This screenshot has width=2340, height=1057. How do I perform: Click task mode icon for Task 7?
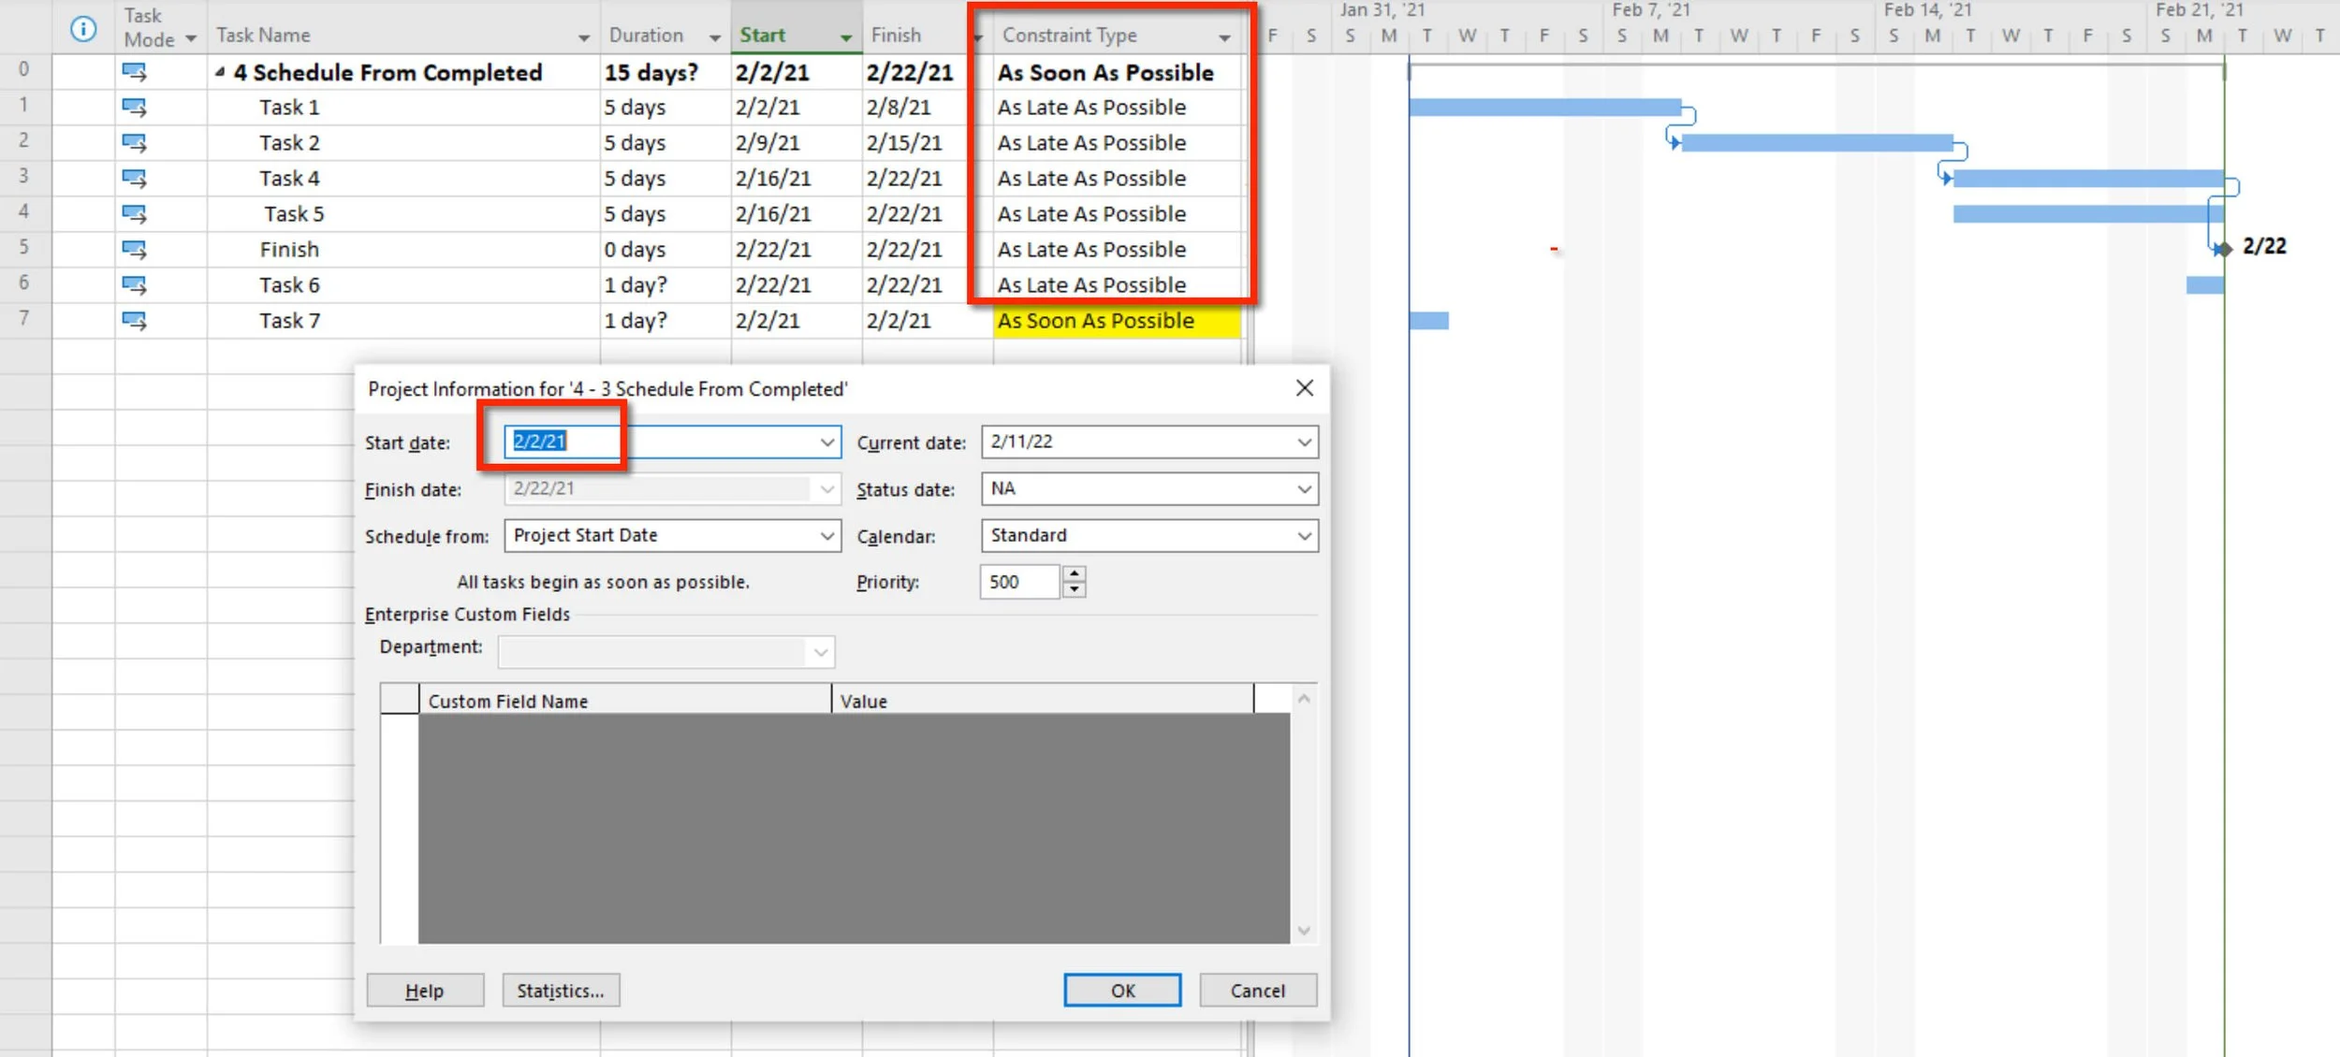click(x=134, y=321)
